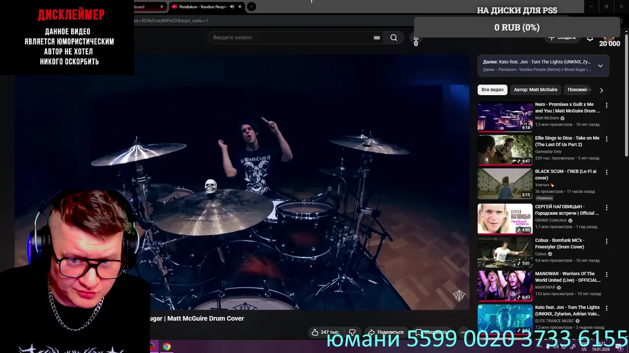Open 'MANOWAR - Warriors Of The World United' title
This screenshot has width=629, height=353.
[568, 277]
